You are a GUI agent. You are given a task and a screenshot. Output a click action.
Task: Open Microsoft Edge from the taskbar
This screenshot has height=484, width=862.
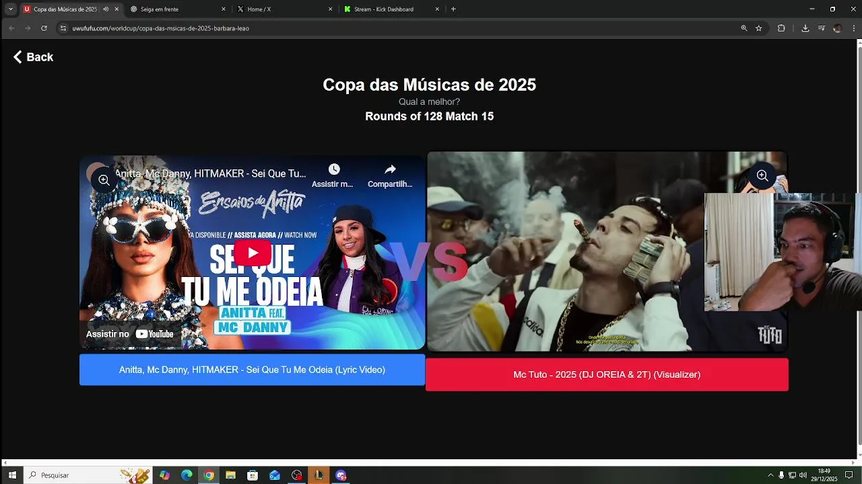click(x=187, y=475)
